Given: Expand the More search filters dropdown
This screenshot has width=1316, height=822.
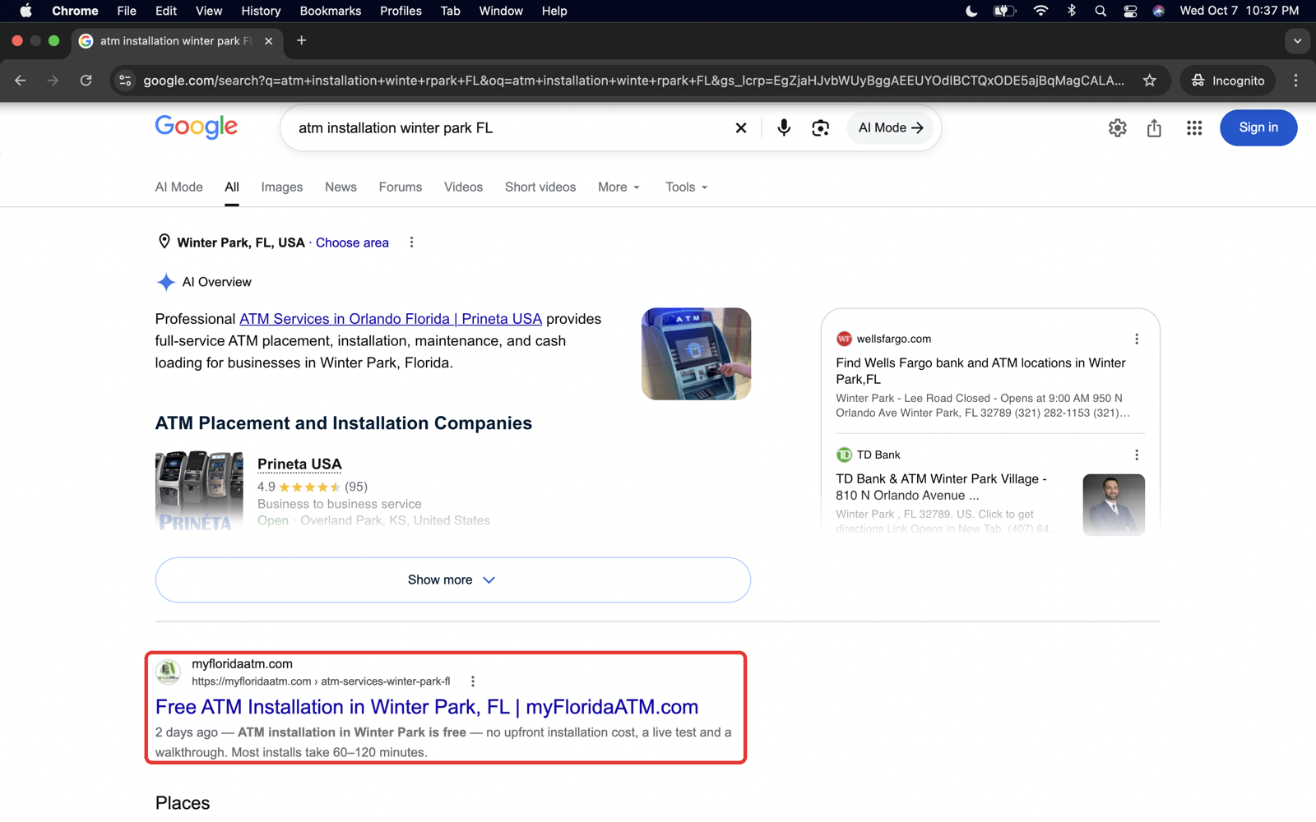Looking at the screenshot, I should pyautogui.click(x=619, y=187).
